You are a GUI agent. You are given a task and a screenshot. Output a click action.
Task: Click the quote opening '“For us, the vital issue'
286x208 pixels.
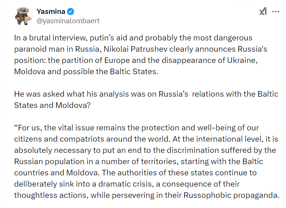coord(55,128)
